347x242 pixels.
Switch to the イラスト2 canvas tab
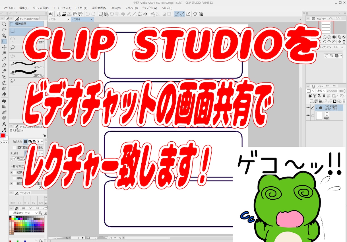[82, 19]
